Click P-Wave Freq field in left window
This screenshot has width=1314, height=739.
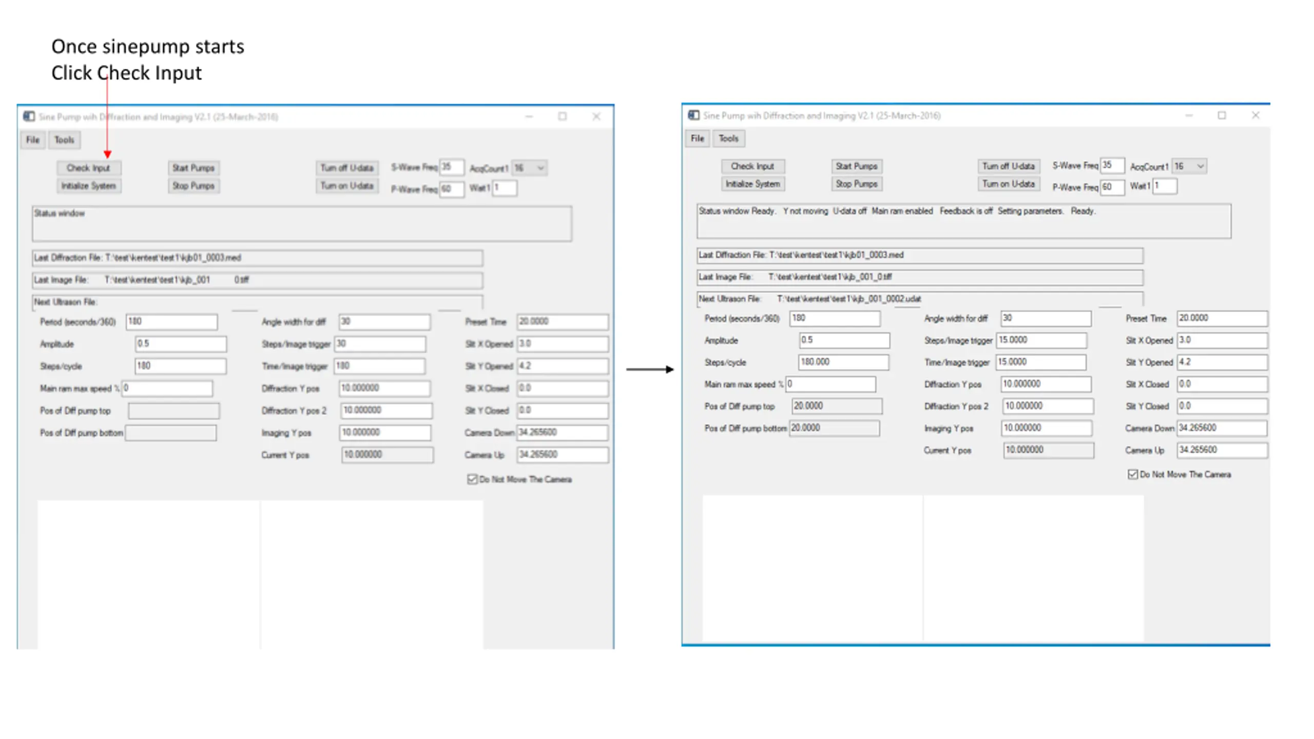(452, 189)
